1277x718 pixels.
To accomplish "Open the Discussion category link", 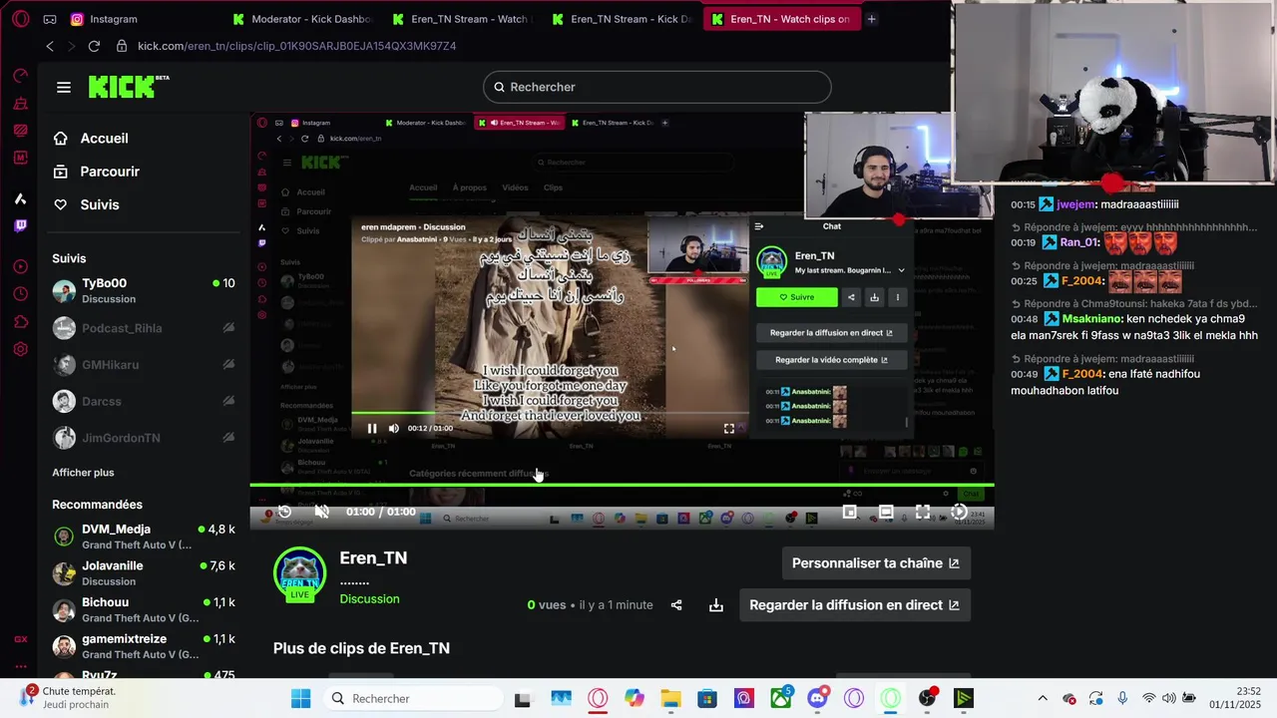I will click(369, 599).
